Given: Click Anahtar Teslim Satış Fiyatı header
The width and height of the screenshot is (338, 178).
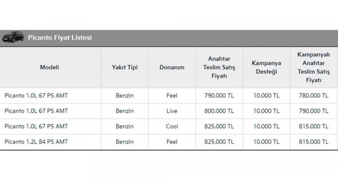Looking at the screenshot, I should 219,67.
